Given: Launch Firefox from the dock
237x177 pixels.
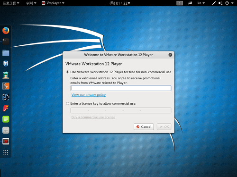Looking at the screenshot, I should pos(6,31).
